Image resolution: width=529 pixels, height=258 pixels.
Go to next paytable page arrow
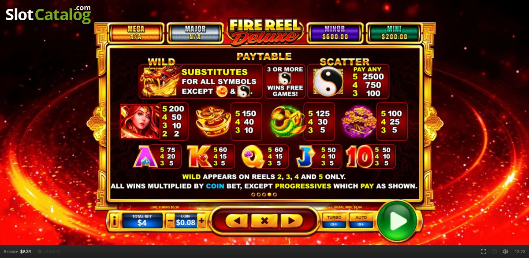coord(291,221)
